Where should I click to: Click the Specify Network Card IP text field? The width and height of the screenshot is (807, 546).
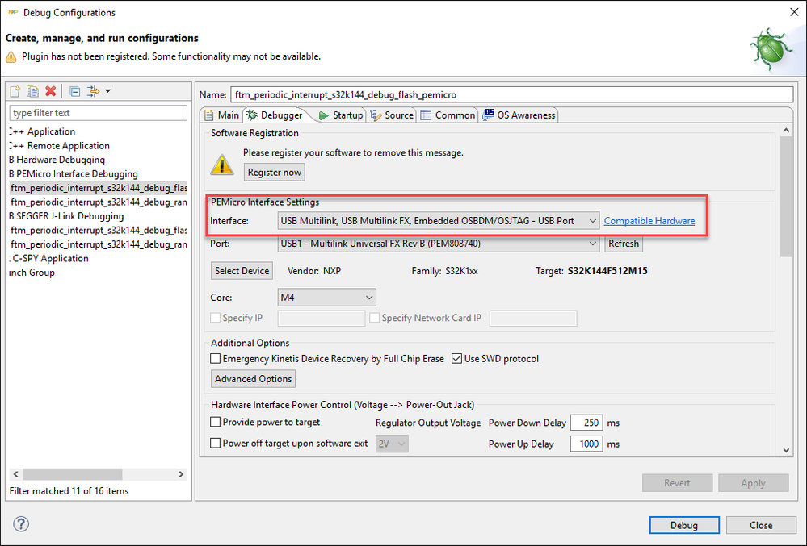pos(533,319)
